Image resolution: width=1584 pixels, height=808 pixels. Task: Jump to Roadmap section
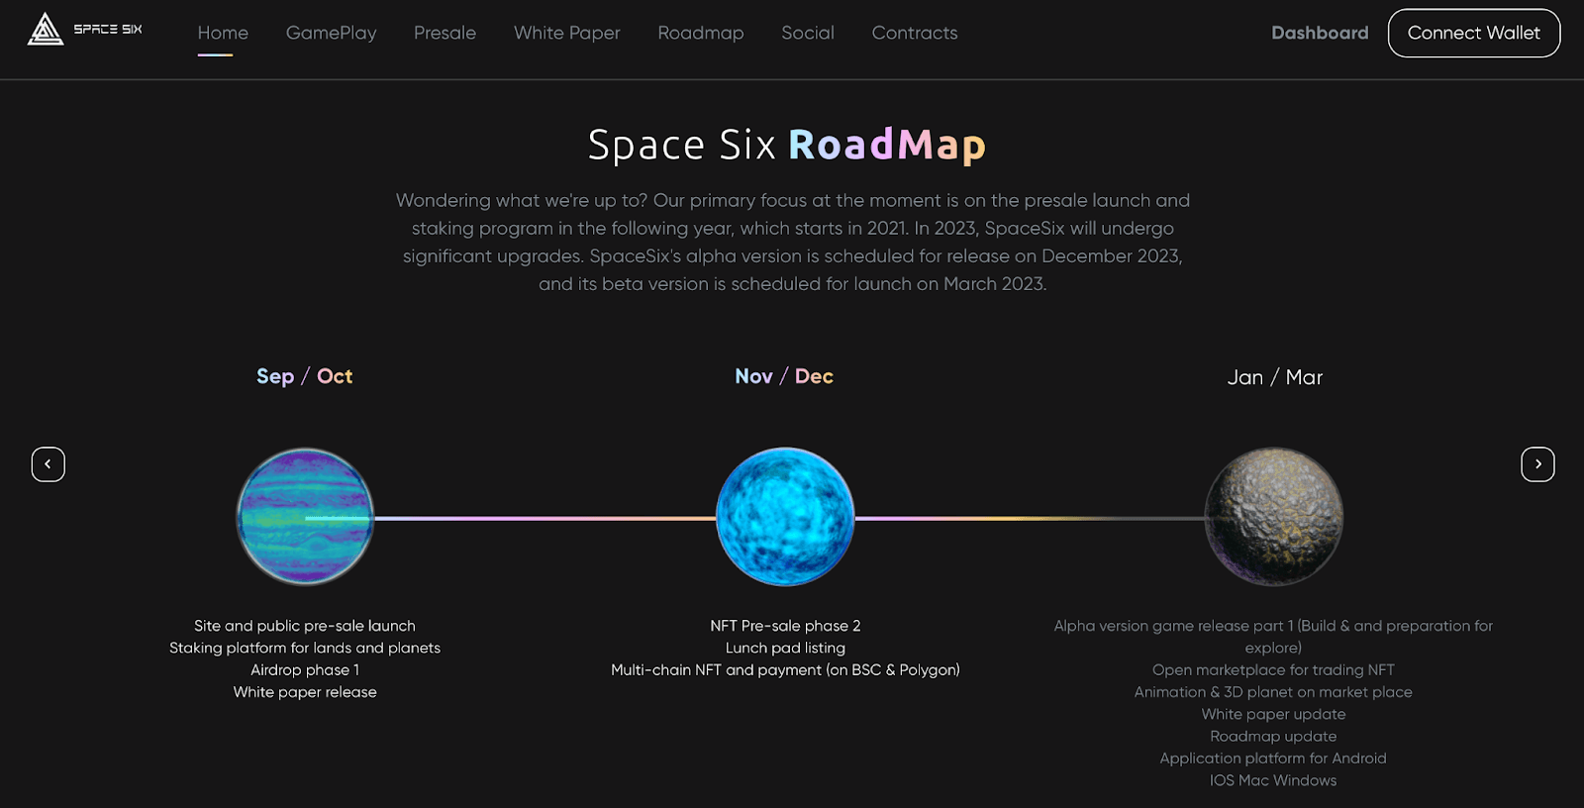pyautogui.click(x=700, y=33)
